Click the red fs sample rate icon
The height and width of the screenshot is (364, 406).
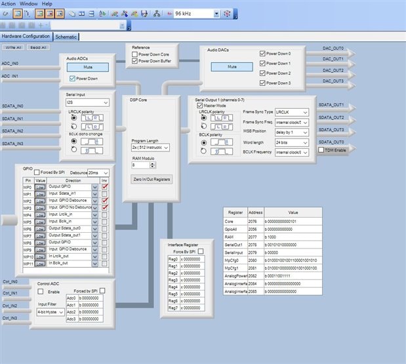[170, 14]
